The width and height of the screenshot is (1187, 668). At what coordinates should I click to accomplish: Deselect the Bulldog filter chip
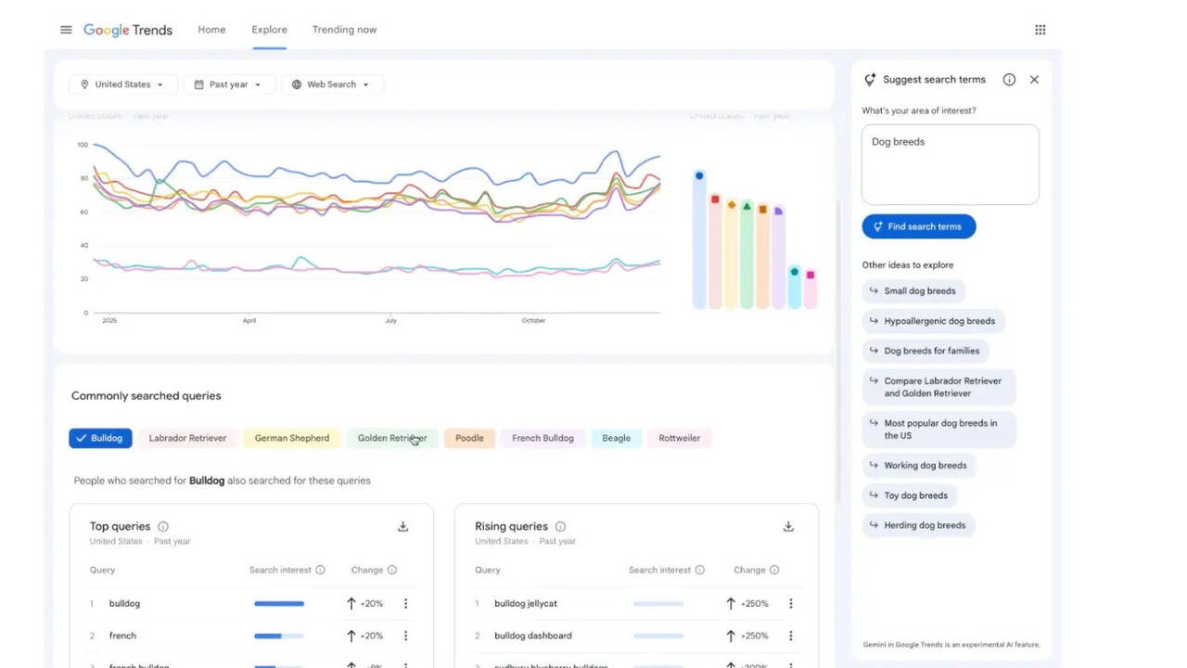click(x=99, y=437)
